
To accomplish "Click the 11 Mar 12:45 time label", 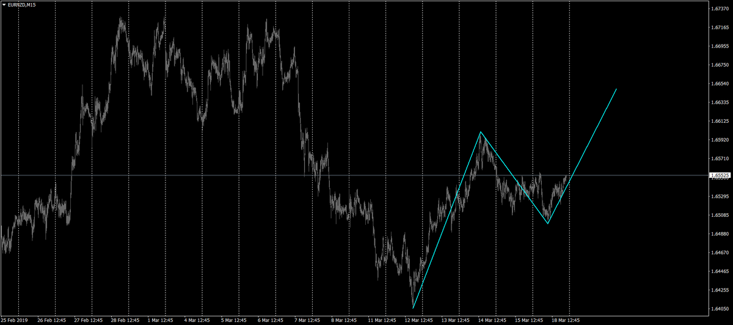I will (x=383, y=320).
